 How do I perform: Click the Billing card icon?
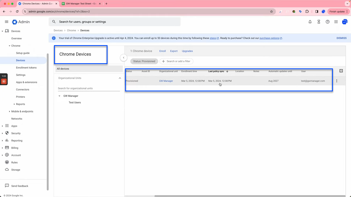click(x=7, y=148)
